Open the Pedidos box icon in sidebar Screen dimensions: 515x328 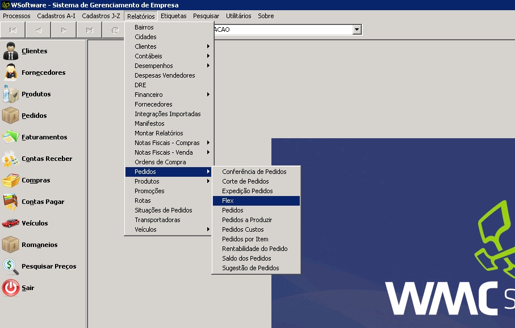click(11, 116)
